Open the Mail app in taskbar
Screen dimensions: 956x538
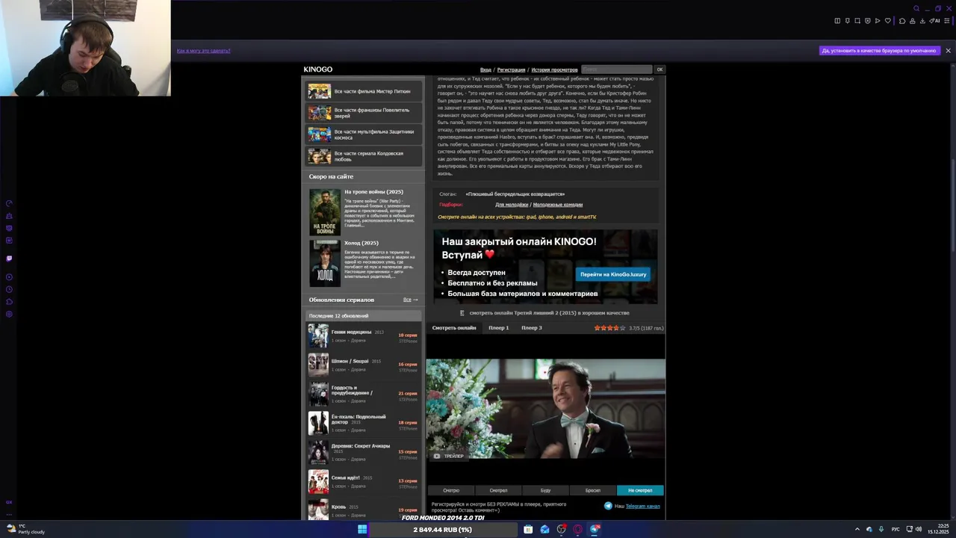544,529
